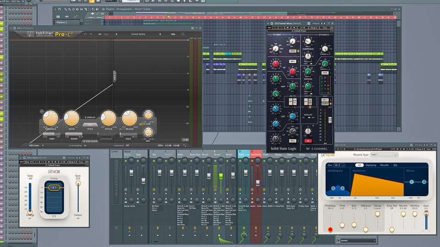Select the next Pro-C 2 preset
Viewport: 440px width, 247px height.
pos(160,34)
